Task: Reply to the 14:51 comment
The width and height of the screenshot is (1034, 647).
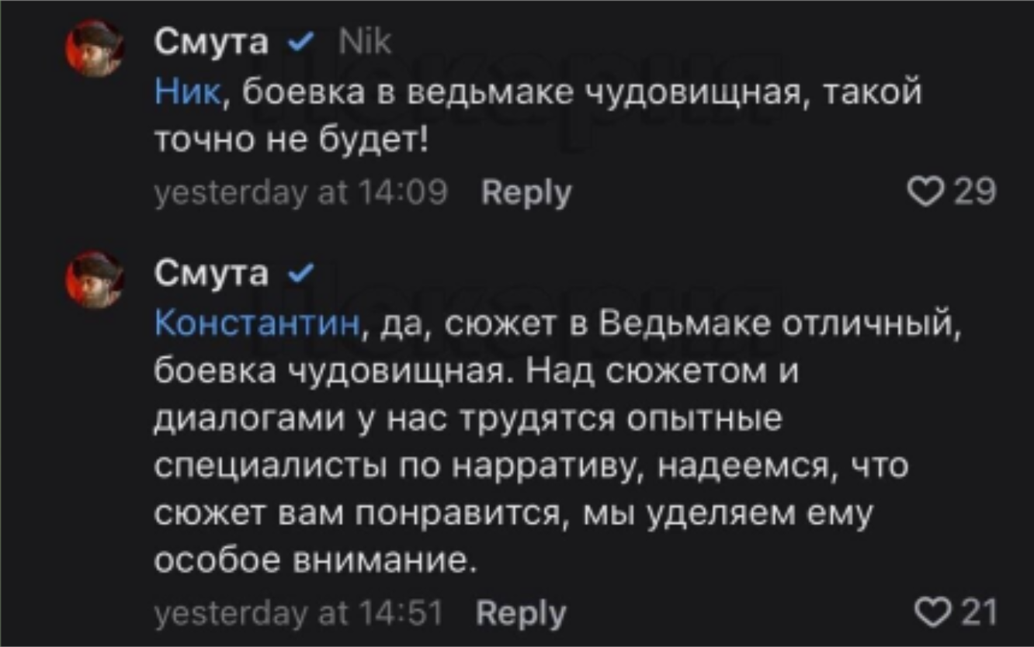Action: pyautogui.click(x=521, y=614)
